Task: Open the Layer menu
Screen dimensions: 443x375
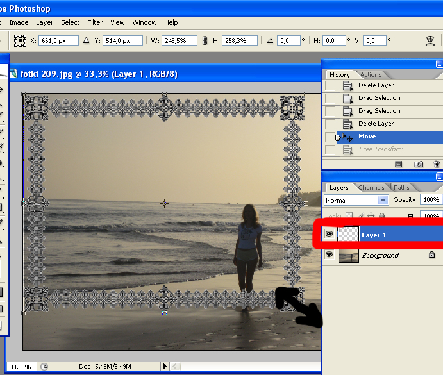Action: coord(44,22)
